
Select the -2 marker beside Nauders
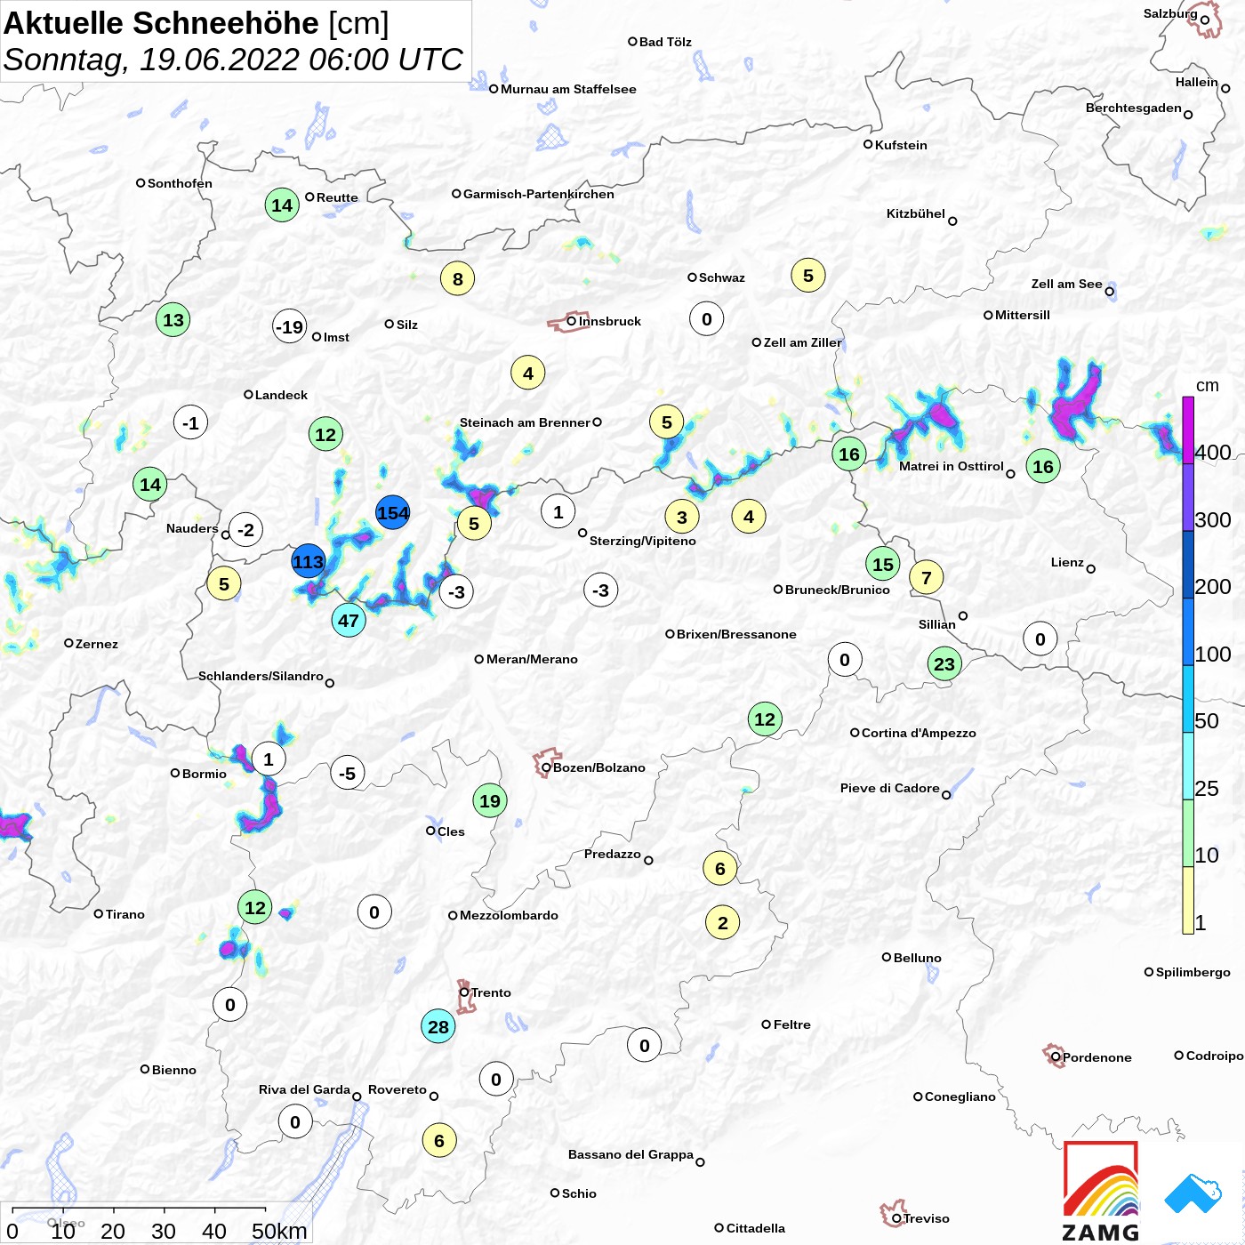pyautogui.click(x=246, y=531)
